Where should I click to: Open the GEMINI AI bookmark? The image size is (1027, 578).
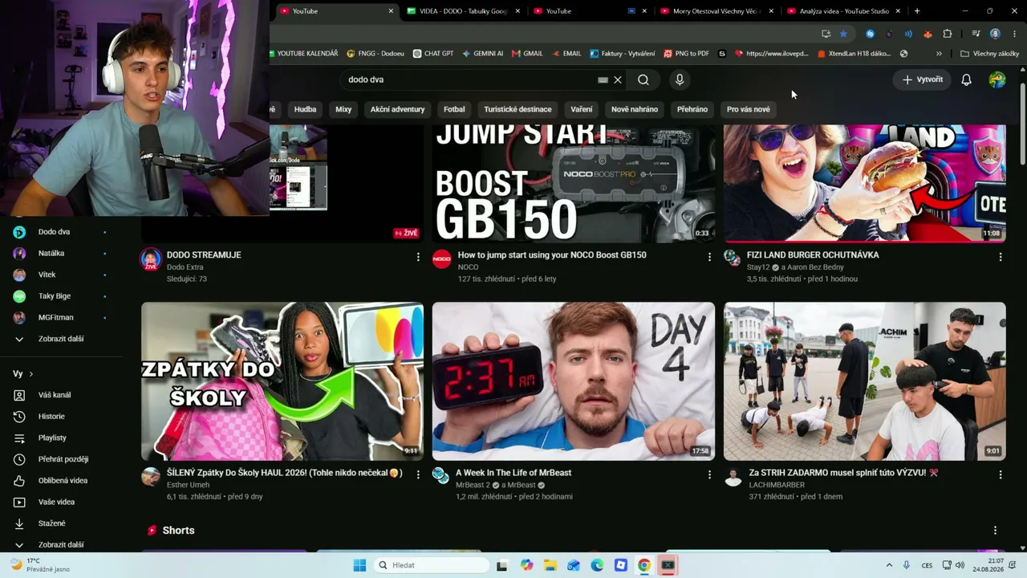tap(482, 54)
